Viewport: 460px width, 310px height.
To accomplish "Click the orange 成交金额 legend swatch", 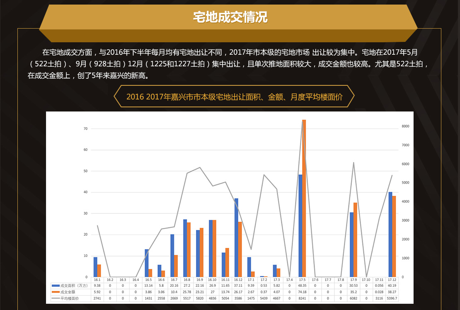I will coord(56,292).
